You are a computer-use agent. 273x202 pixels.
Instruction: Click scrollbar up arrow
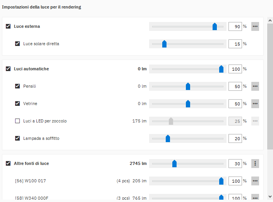[270, 20]
